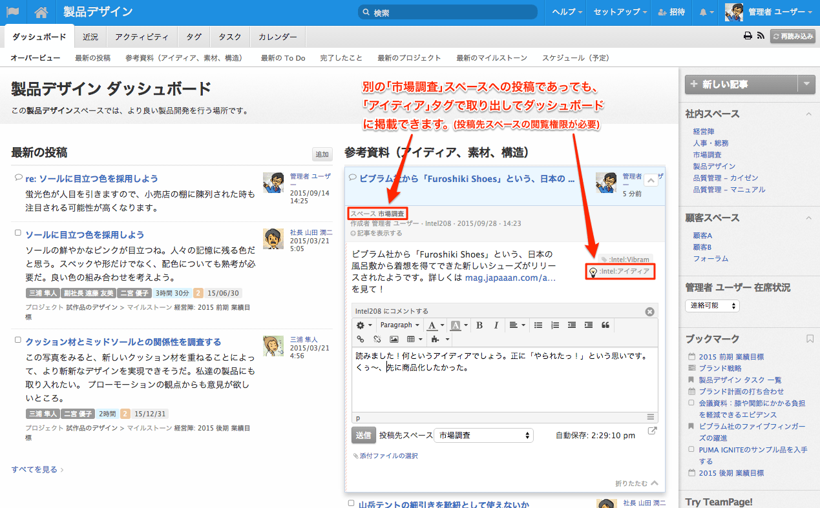This screenshot has width=820, height=508.
Task: Check the box for ソールに目立つ色を採用しよう
Action: (18, 233)
